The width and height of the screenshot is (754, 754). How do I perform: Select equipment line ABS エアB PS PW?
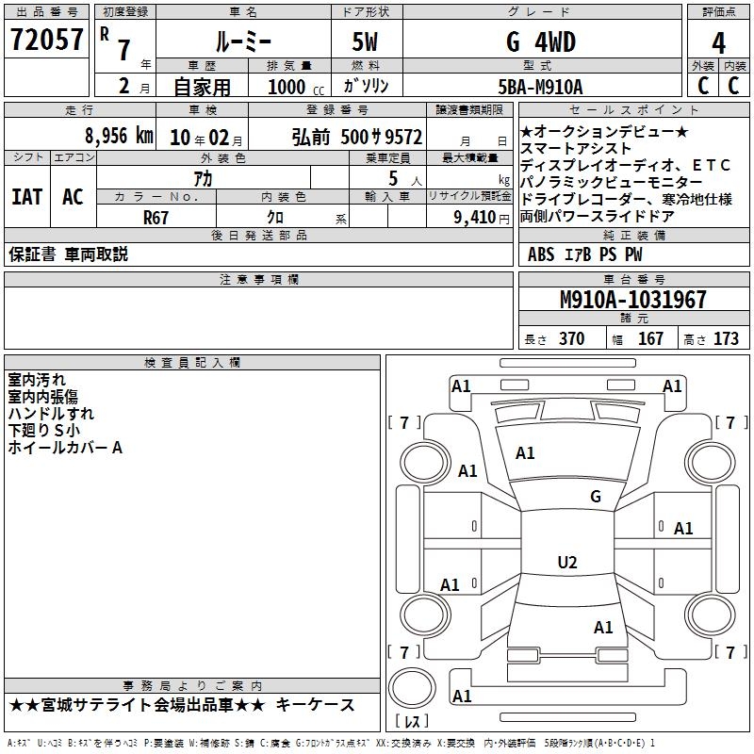[x=584, y=254]
